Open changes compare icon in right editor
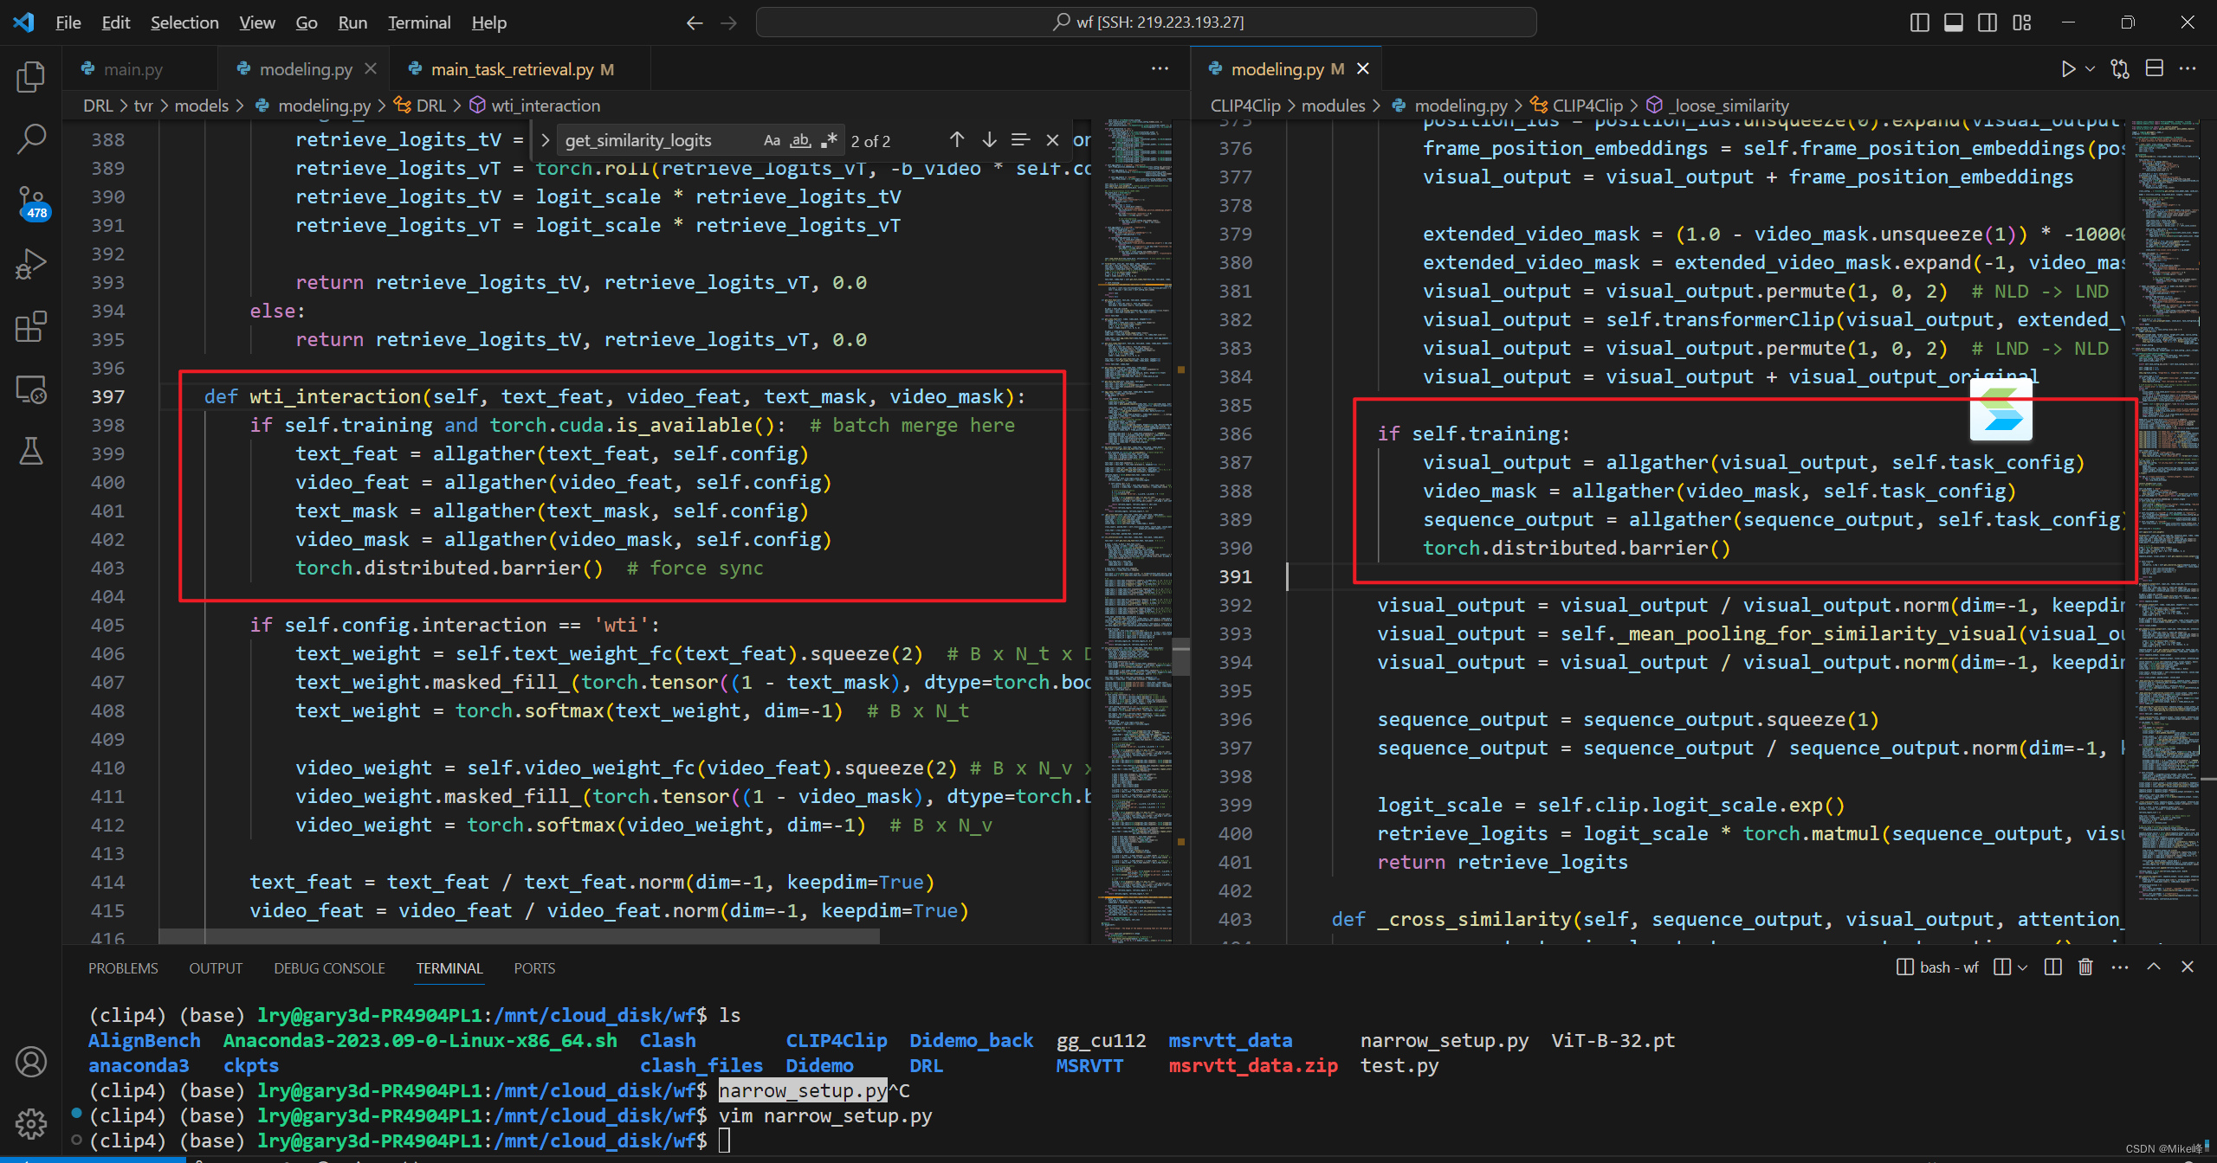Viewport: 2217px width, 1163px height. point(2120,69)
